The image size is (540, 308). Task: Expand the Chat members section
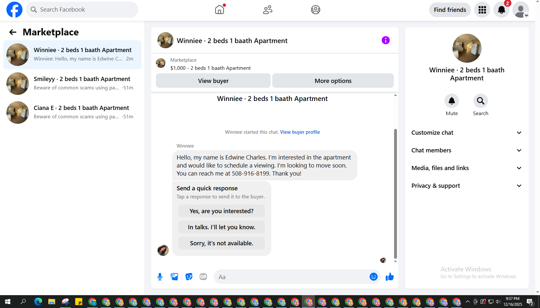[467, 150]
